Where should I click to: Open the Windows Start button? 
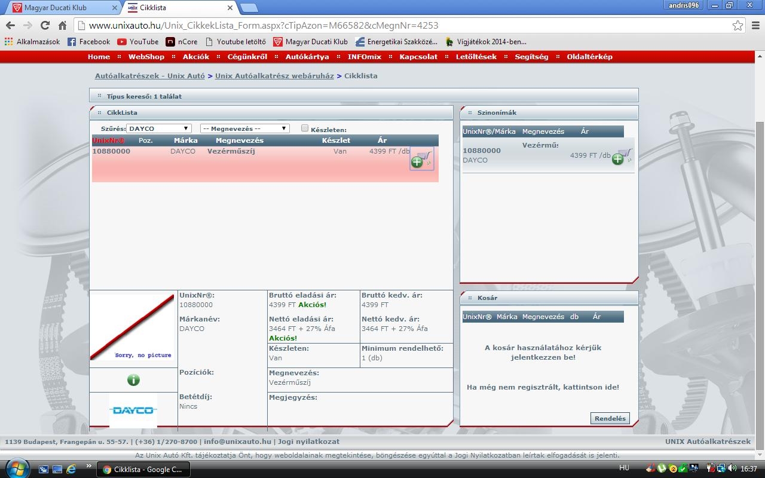[16, 467]
